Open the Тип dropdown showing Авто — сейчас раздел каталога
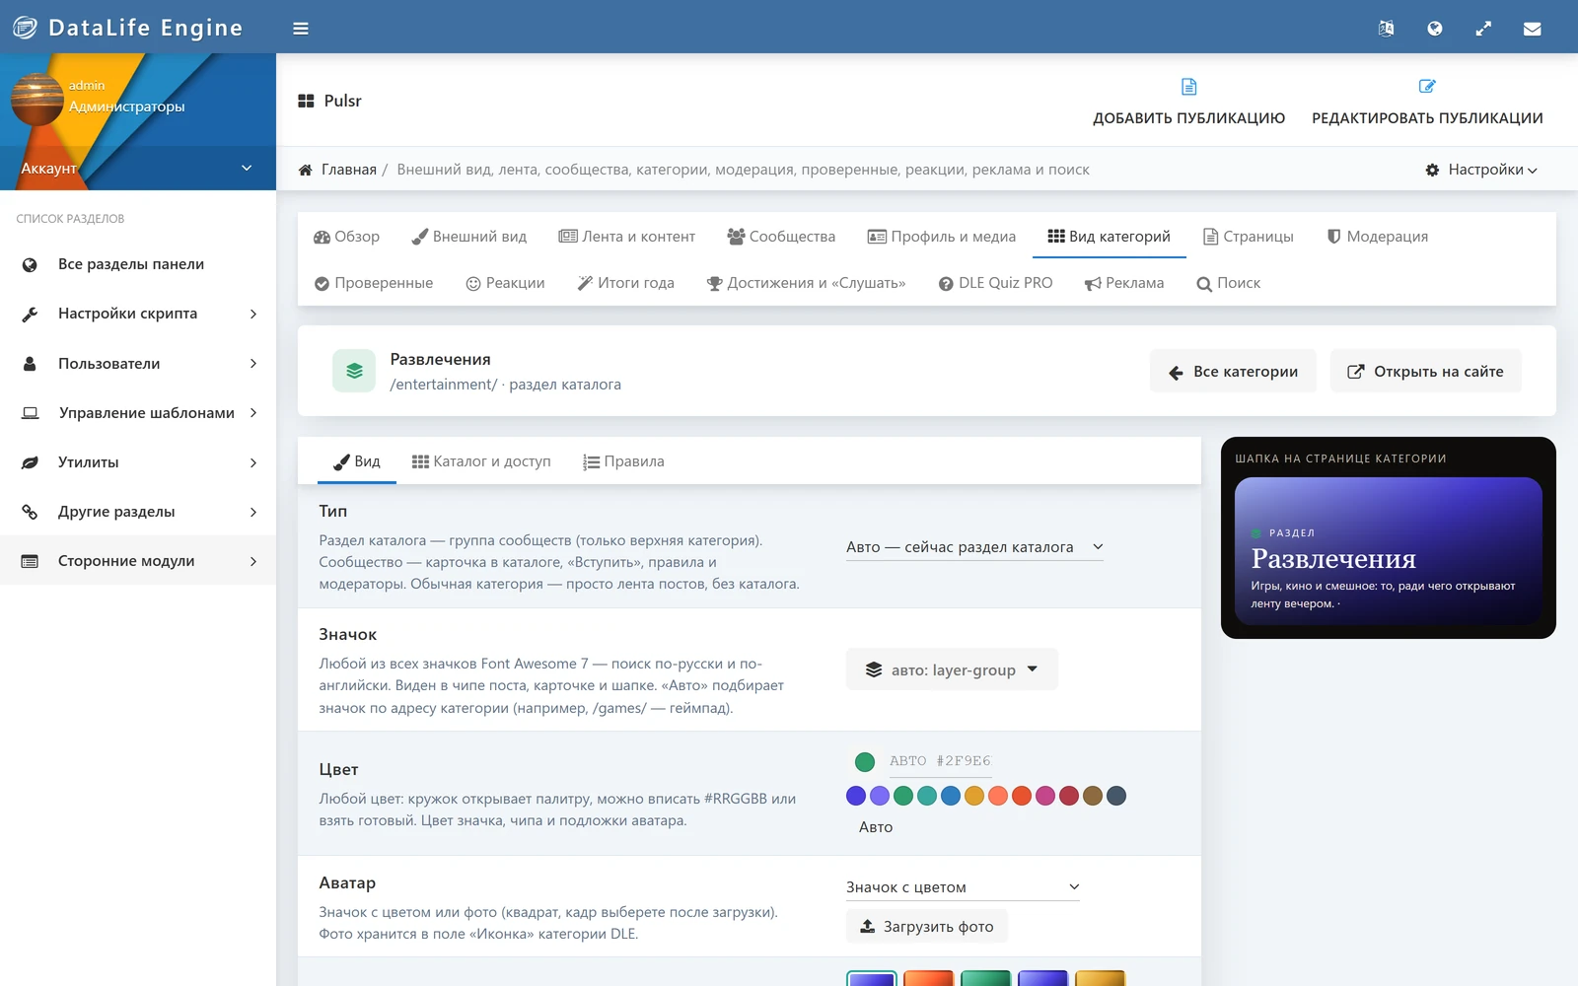 coord(974,547)
